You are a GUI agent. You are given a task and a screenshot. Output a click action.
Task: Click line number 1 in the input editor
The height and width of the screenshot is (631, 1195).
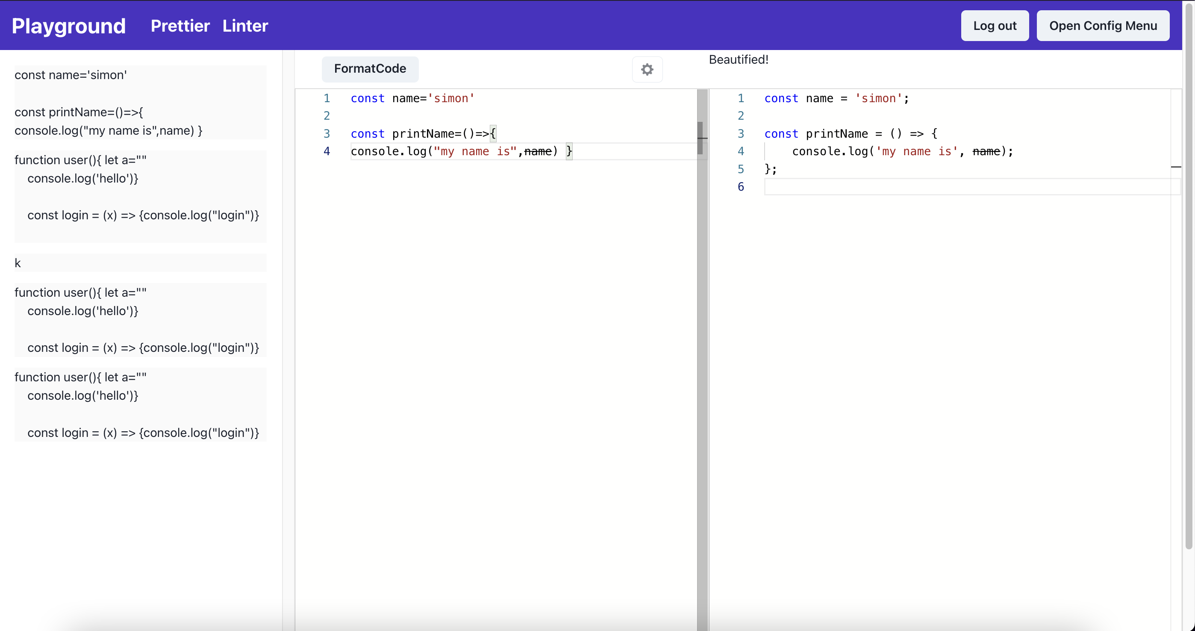coord(327,98)
